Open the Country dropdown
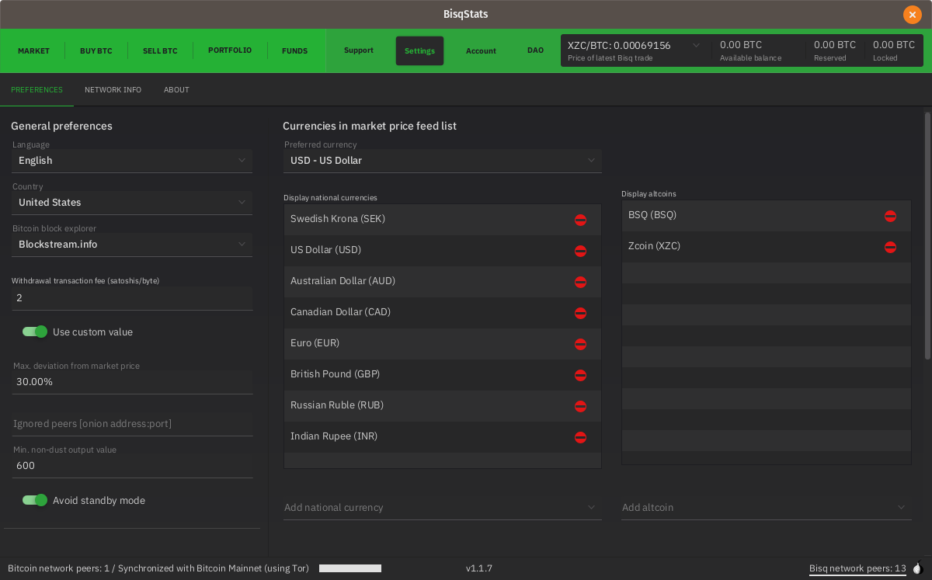This screenshot has width=932, height=580. click(132, 203)
